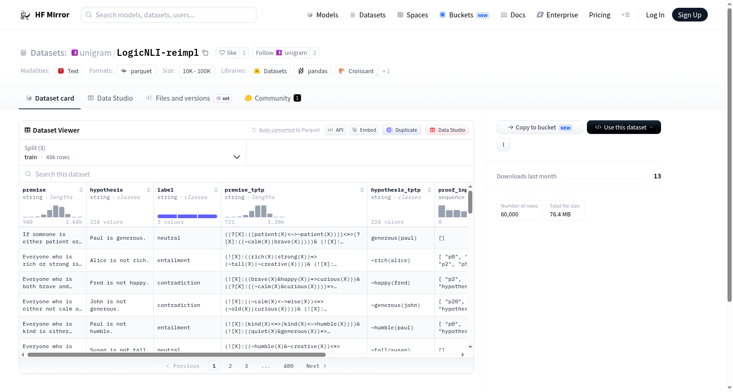Click the Datasets library tag
733x392 pixels.
tap(270, 71)
